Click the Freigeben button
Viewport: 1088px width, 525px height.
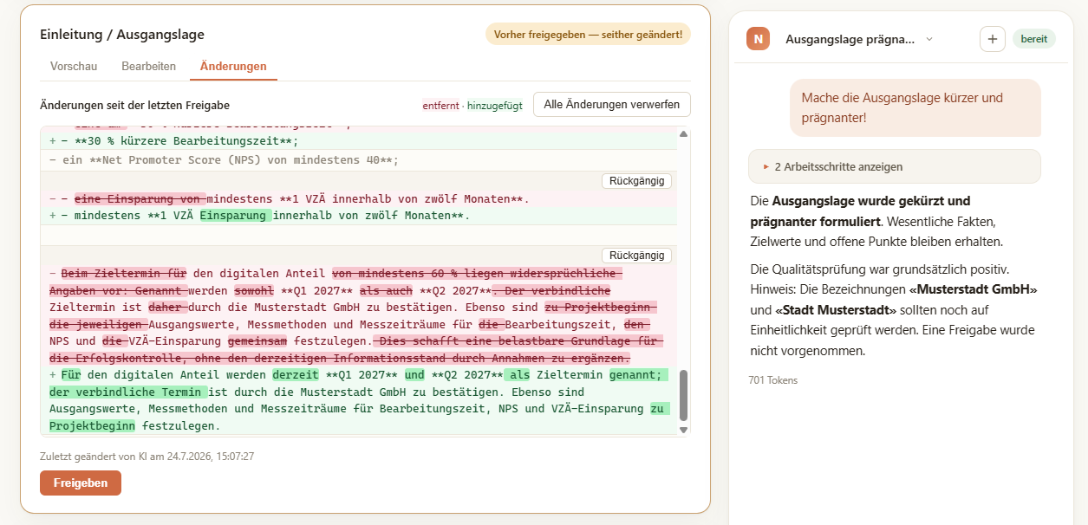pyautogui.click(x=81, y=483)
